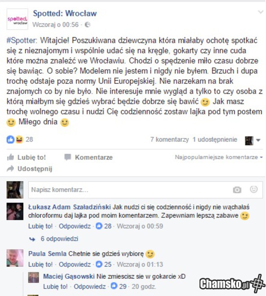Focus the Napisz komentarz input field
Viewport: 266px width, 296px height.
[130, 190]
